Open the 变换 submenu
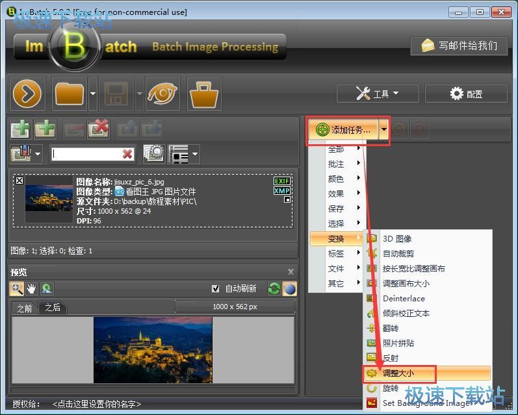This screenshot has width=518, height=415. tap(337, 238)
